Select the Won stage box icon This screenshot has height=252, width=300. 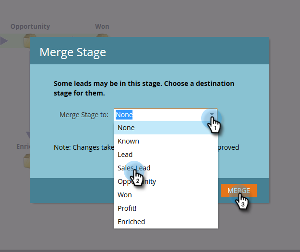coord(102,36)
